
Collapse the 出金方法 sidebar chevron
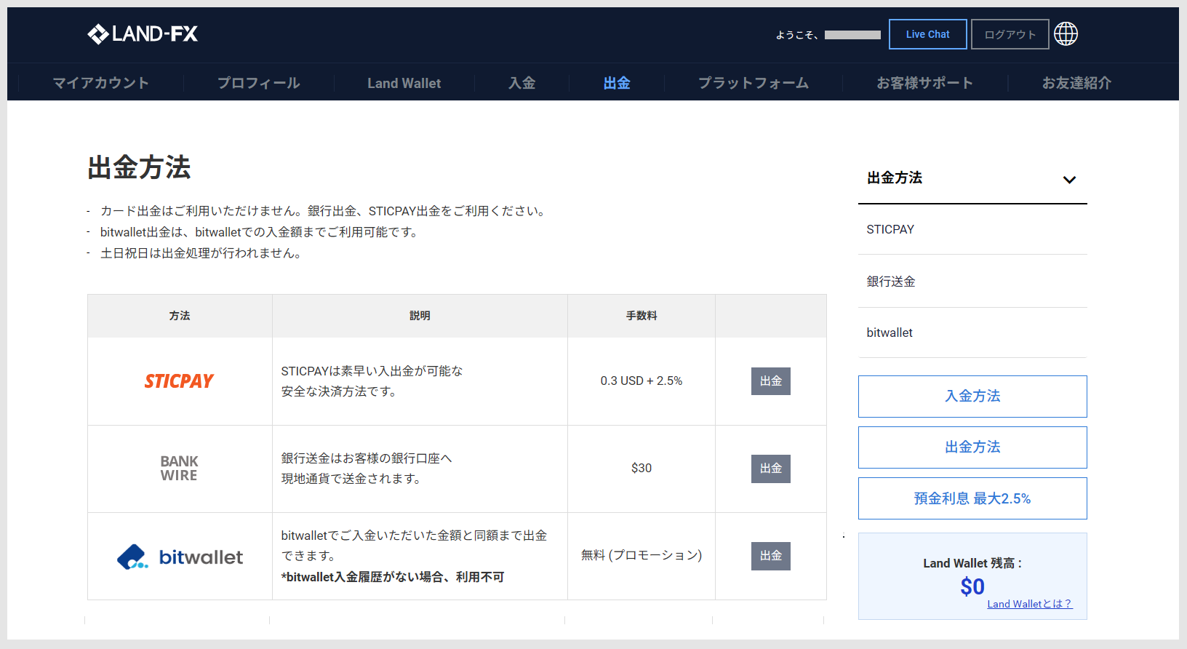coord(1068,180)
